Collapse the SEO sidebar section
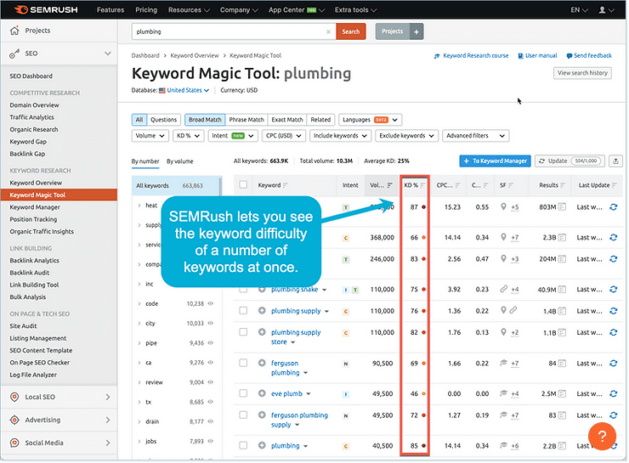The image size is (629, 463). pyautogui.click(x=107, y=54)
